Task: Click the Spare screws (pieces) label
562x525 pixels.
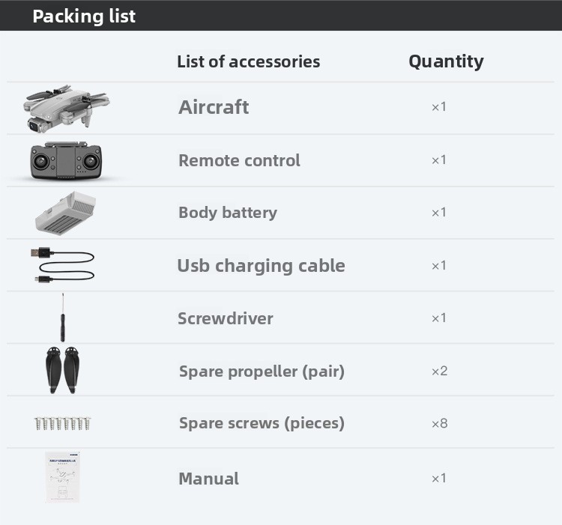Action: 262,423
